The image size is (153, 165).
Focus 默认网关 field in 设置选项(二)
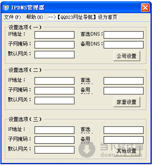tap(55, 101)
